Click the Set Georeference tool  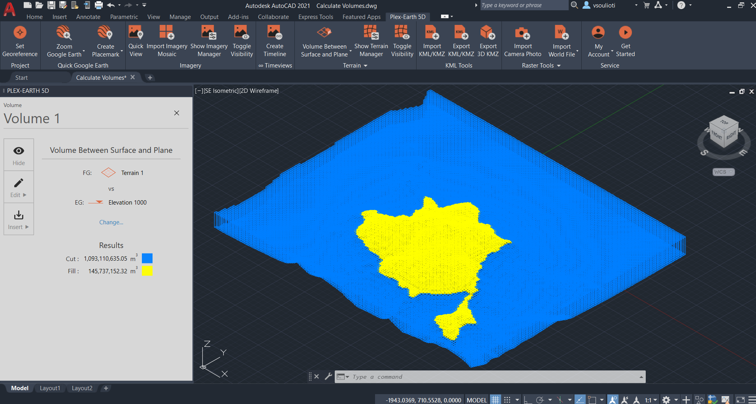click(x=20, y=41)
